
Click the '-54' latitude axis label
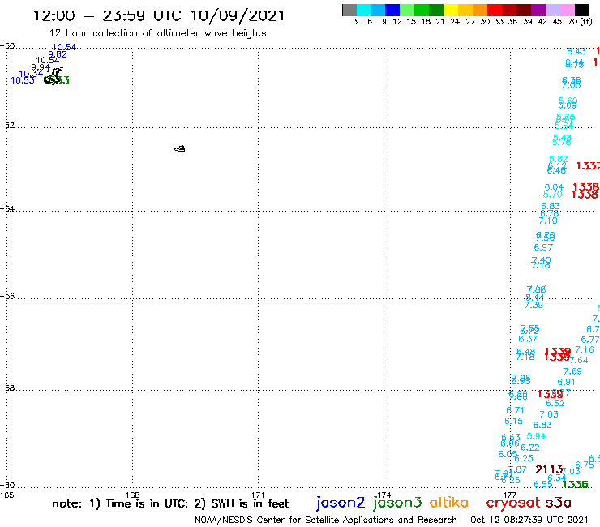[7, 208]
